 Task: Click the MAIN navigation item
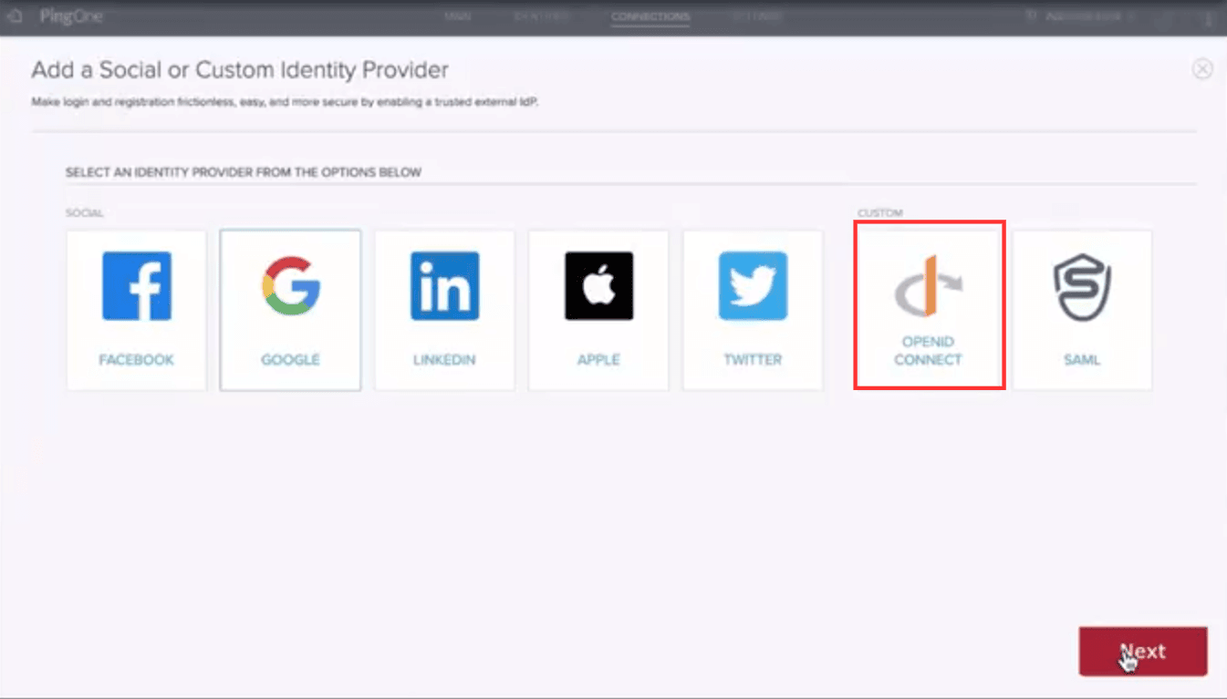coord(457,15)
